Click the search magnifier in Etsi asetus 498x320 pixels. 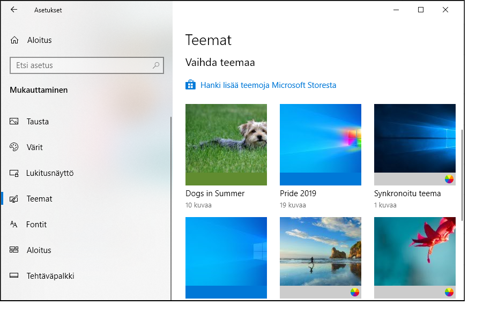(155, 65)
